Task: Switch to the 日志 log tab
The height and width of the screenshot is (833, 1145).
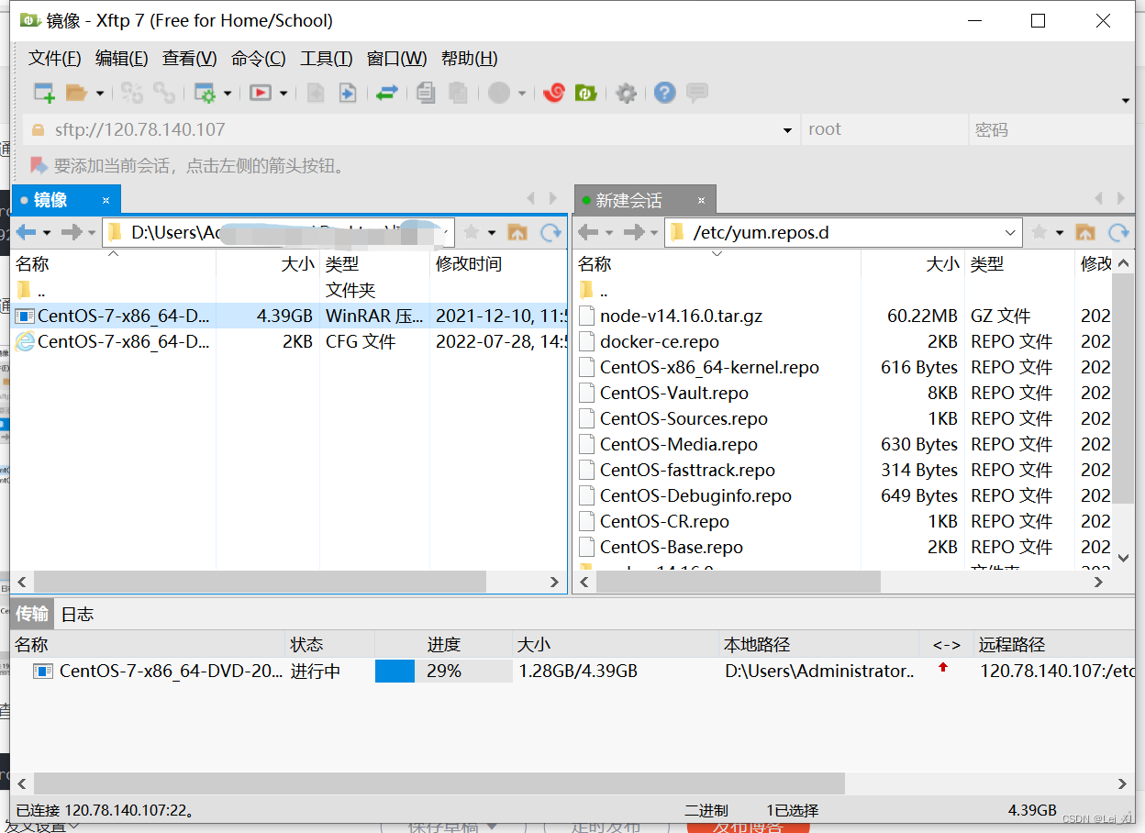Action: coord(77,614)
